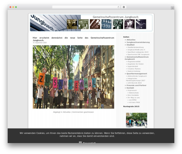Viewport: 182px width, 154px height.
Task: Click the round icon right of address bar
Action: 124,7
